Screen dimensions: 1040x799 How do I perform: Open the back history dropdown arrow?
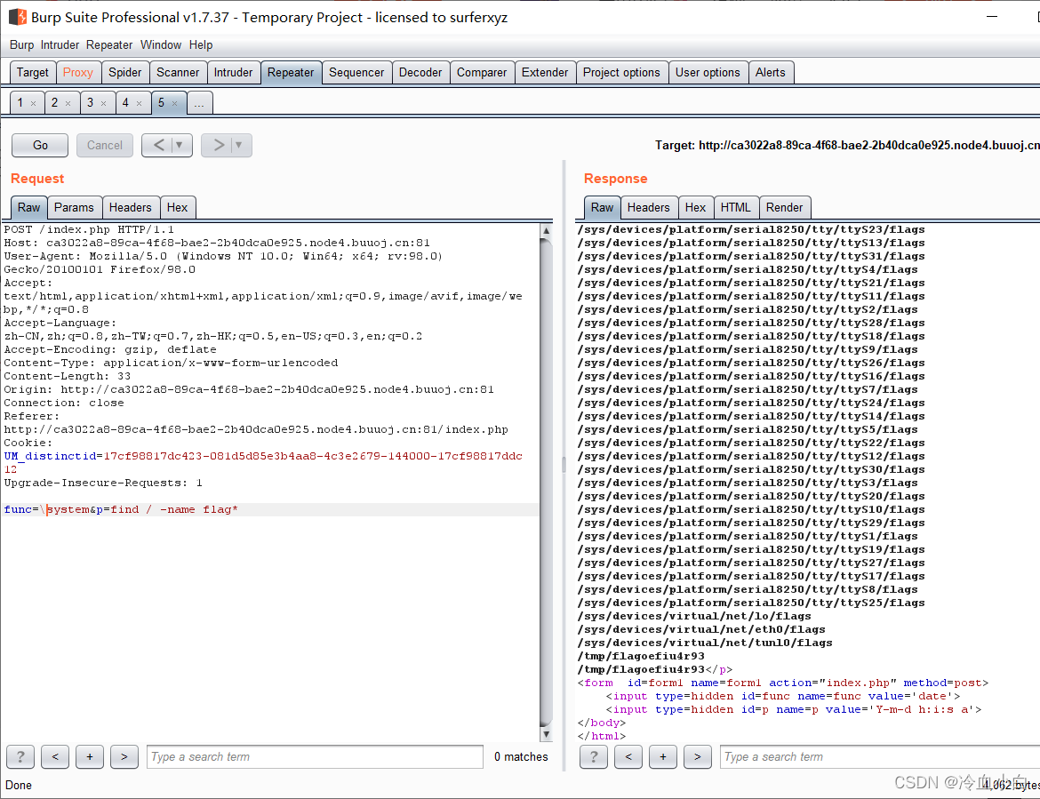[x=180, y=145]
